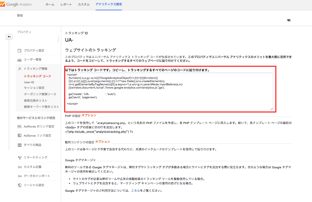
Task: Click the 管理 heading text
Action: click(x=20, y=16)
